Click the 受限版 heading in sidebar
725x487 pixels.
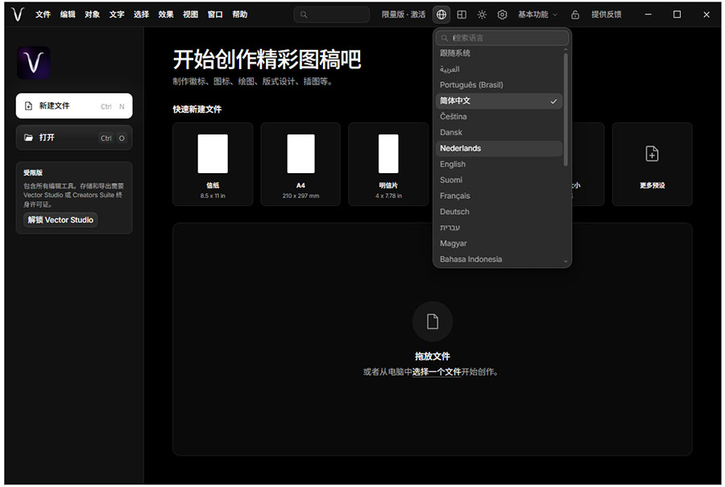[x=33, y=173]
